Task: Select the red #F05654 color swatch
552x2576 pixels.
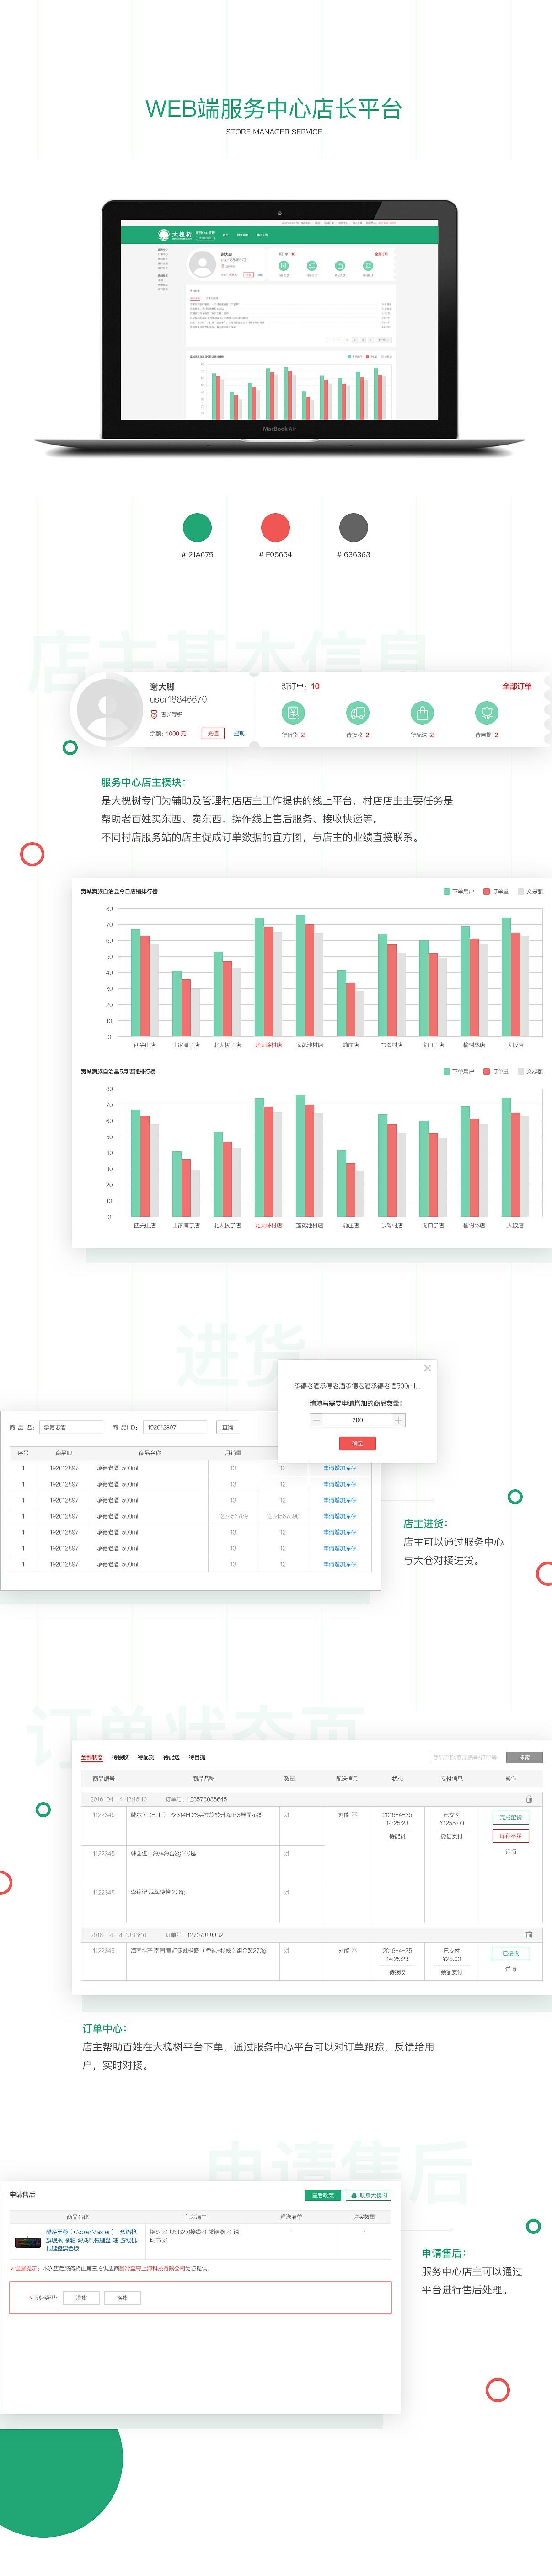Action: [275, 527]
